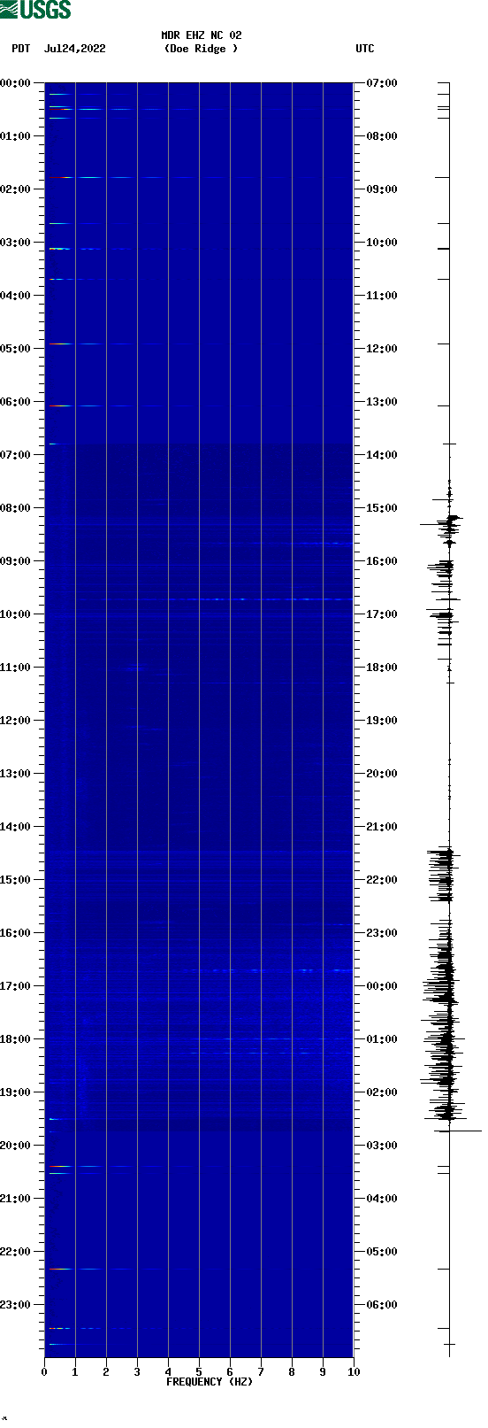Click the 09:00 UTC time label
Screen dimensions: 488x1428
[382, 189]
